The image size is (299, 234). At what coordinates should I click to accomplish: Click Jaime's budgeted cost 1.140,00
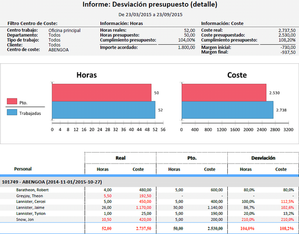click(x=215, y=207)
